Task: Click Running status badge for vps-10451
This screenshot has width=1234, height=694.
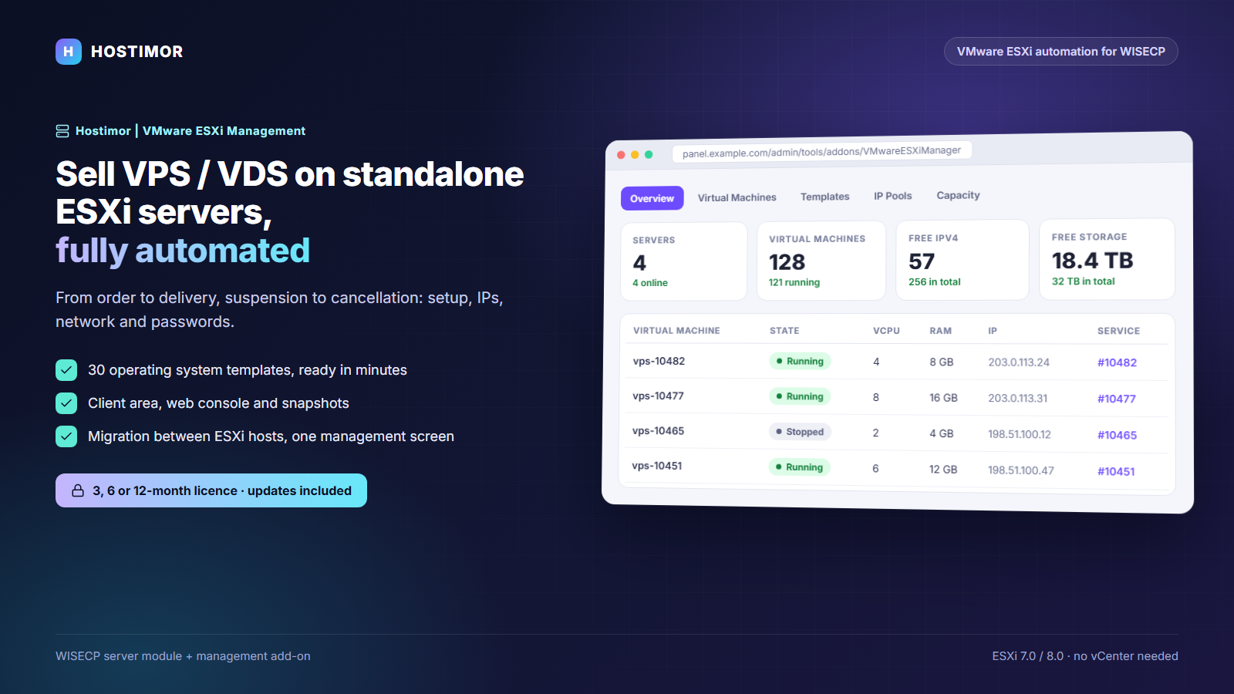Action: click(x=799, y=467)
